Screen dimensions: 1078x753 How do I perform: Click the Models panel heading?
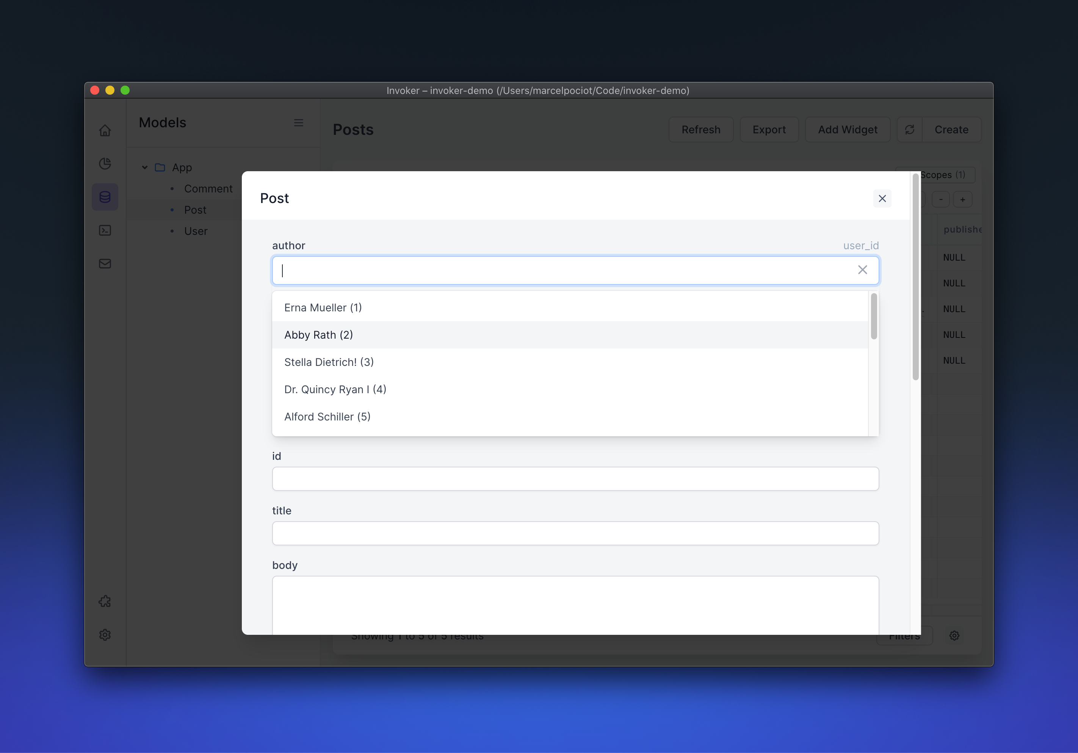(163, 122)
